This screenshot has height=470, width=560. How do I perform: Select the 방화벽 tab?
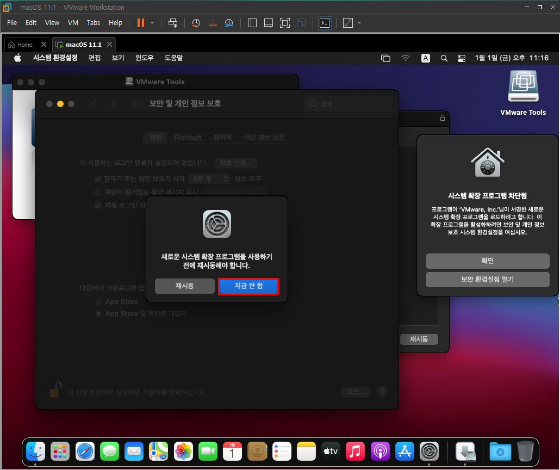[222, 137]
